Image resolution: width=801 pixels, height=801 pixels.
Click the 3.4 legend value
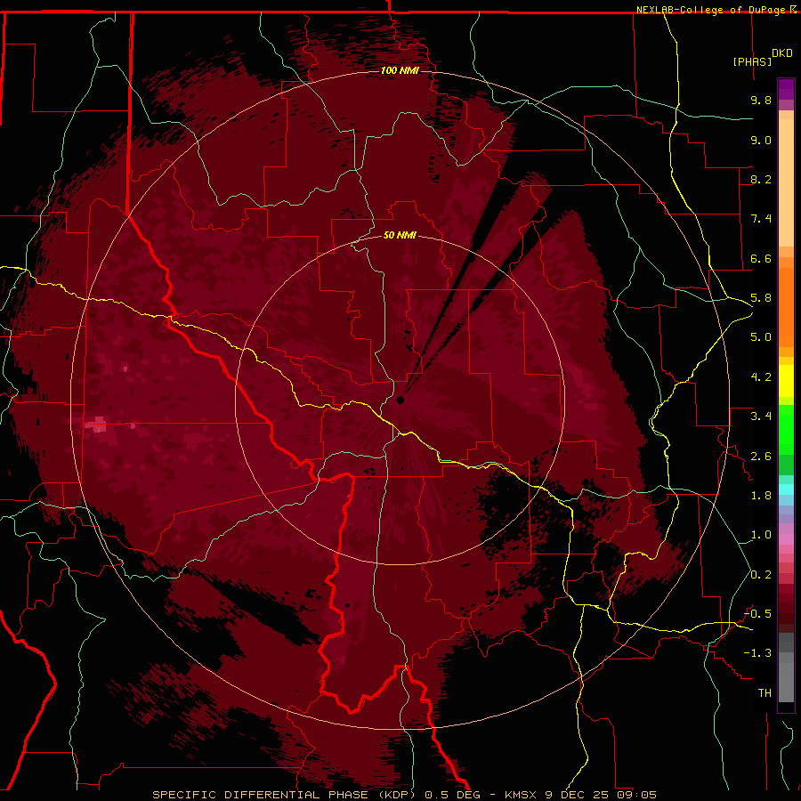tap(761, 417)
